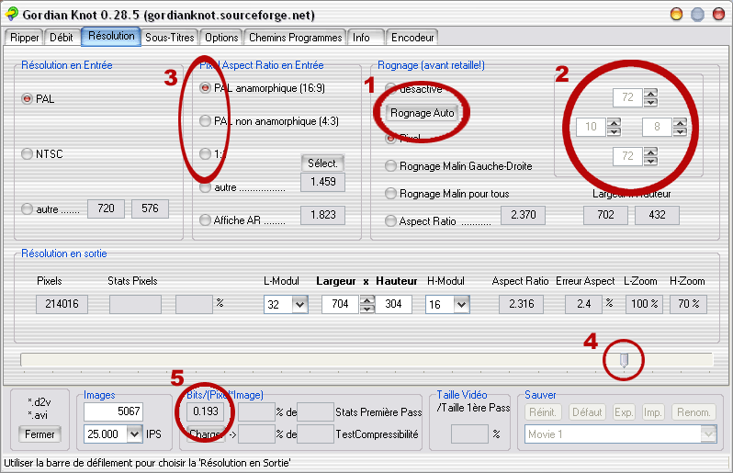This screenshot has height=473, width=733.
Task: Open the Ripper tab
Action: (24, 38)
